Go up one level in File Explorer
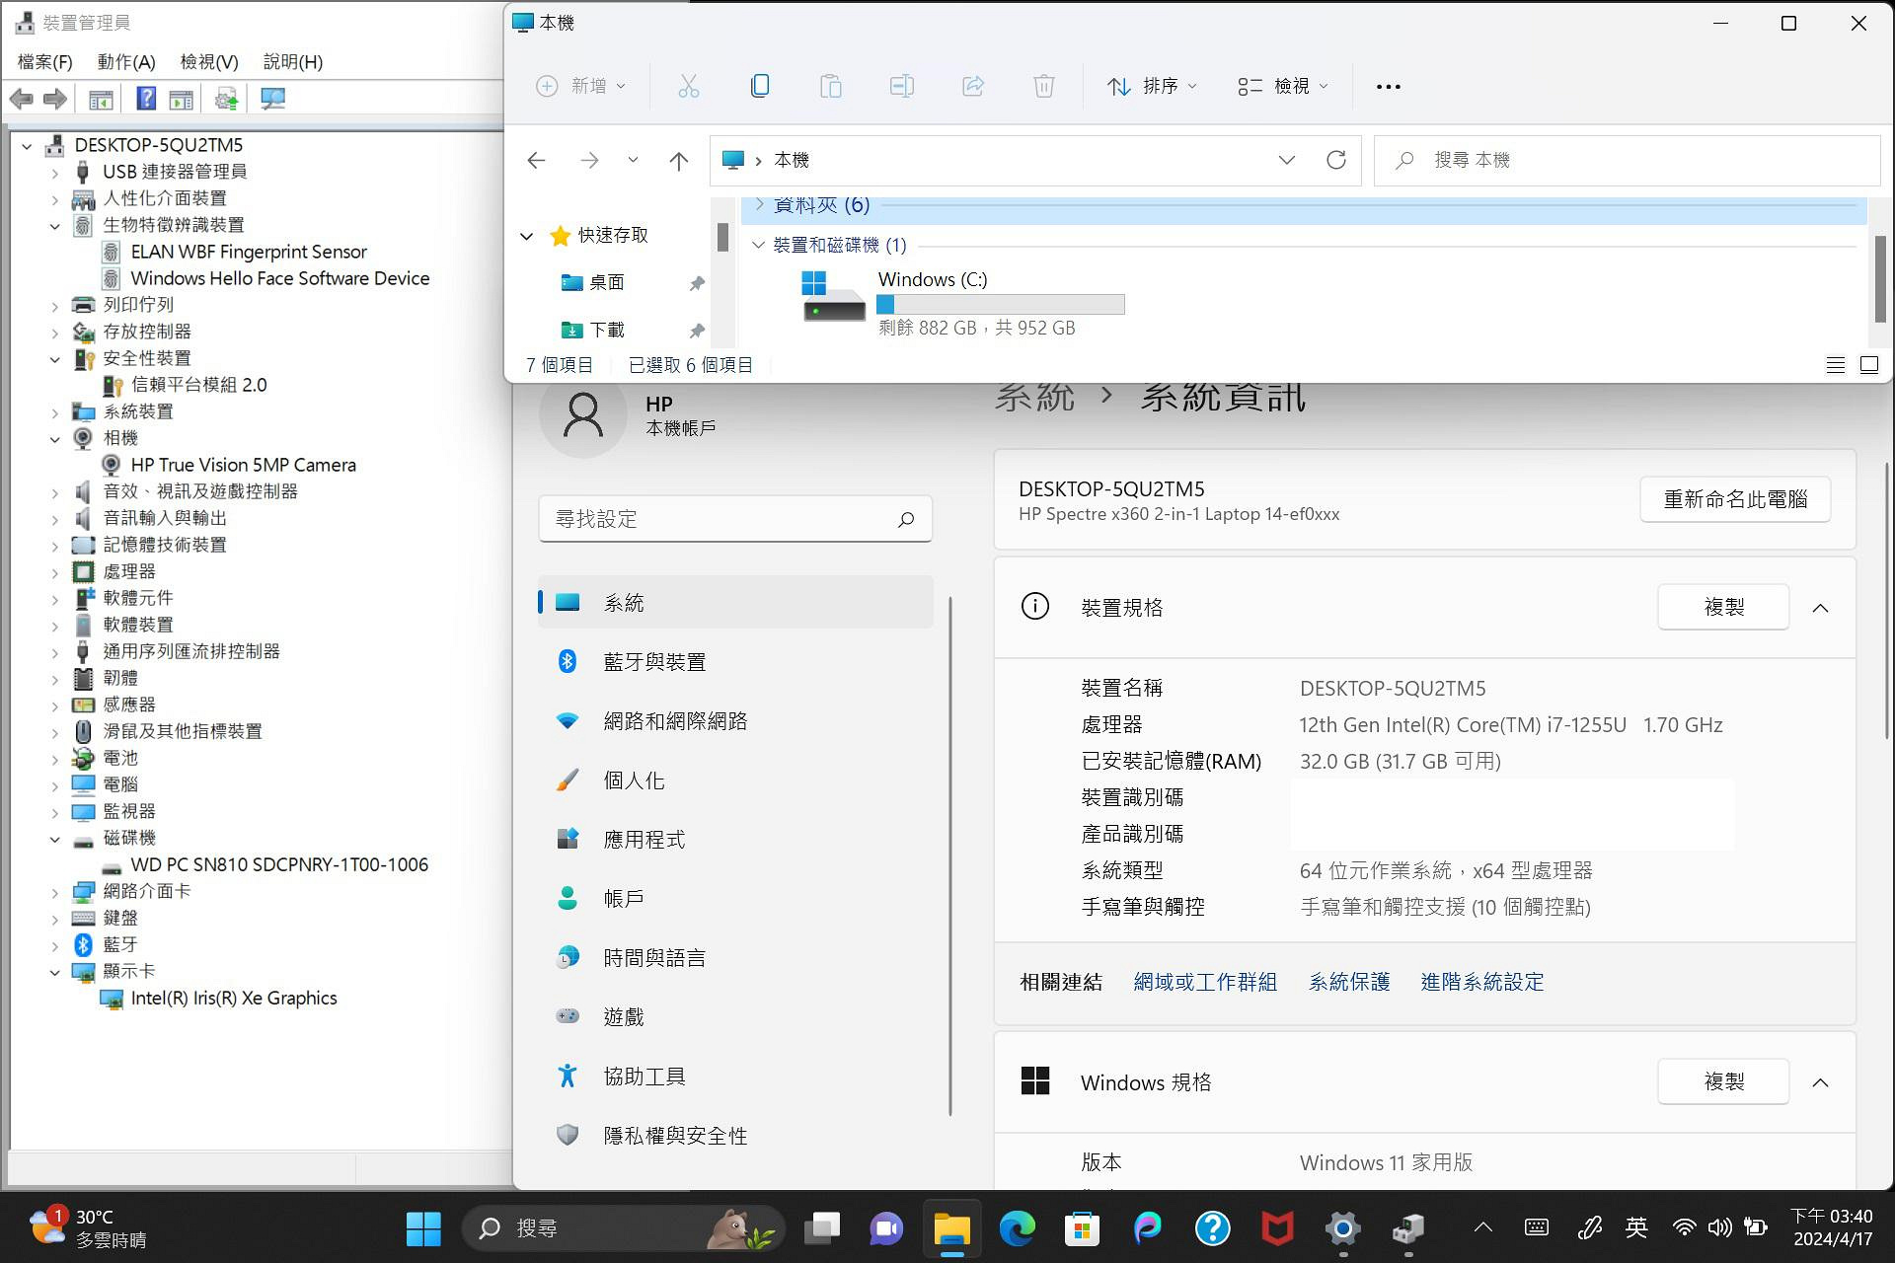 click(679, 161)
